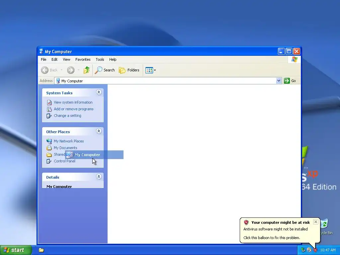Click Add or remove programs link
Screen dimensions: 340x255
coord(73,109)
